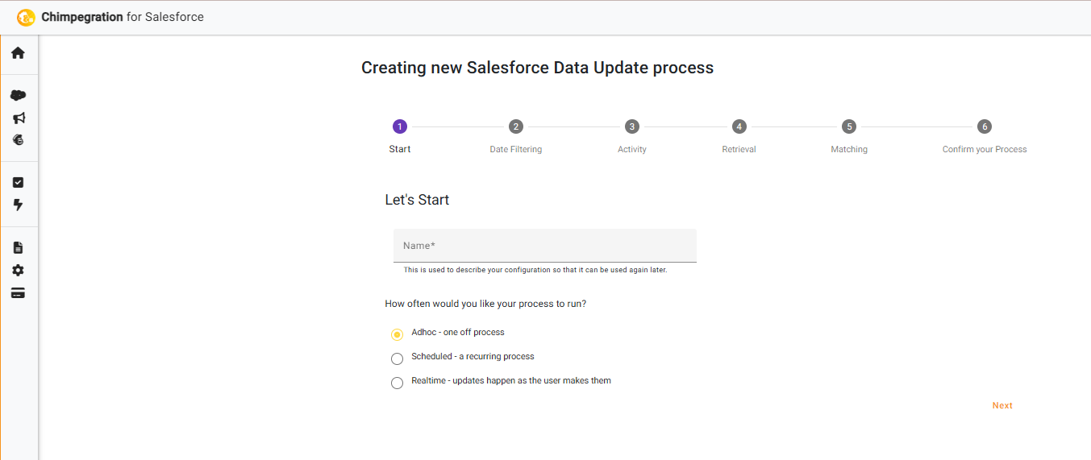Open settings via the gear icon

pos(18,270)
